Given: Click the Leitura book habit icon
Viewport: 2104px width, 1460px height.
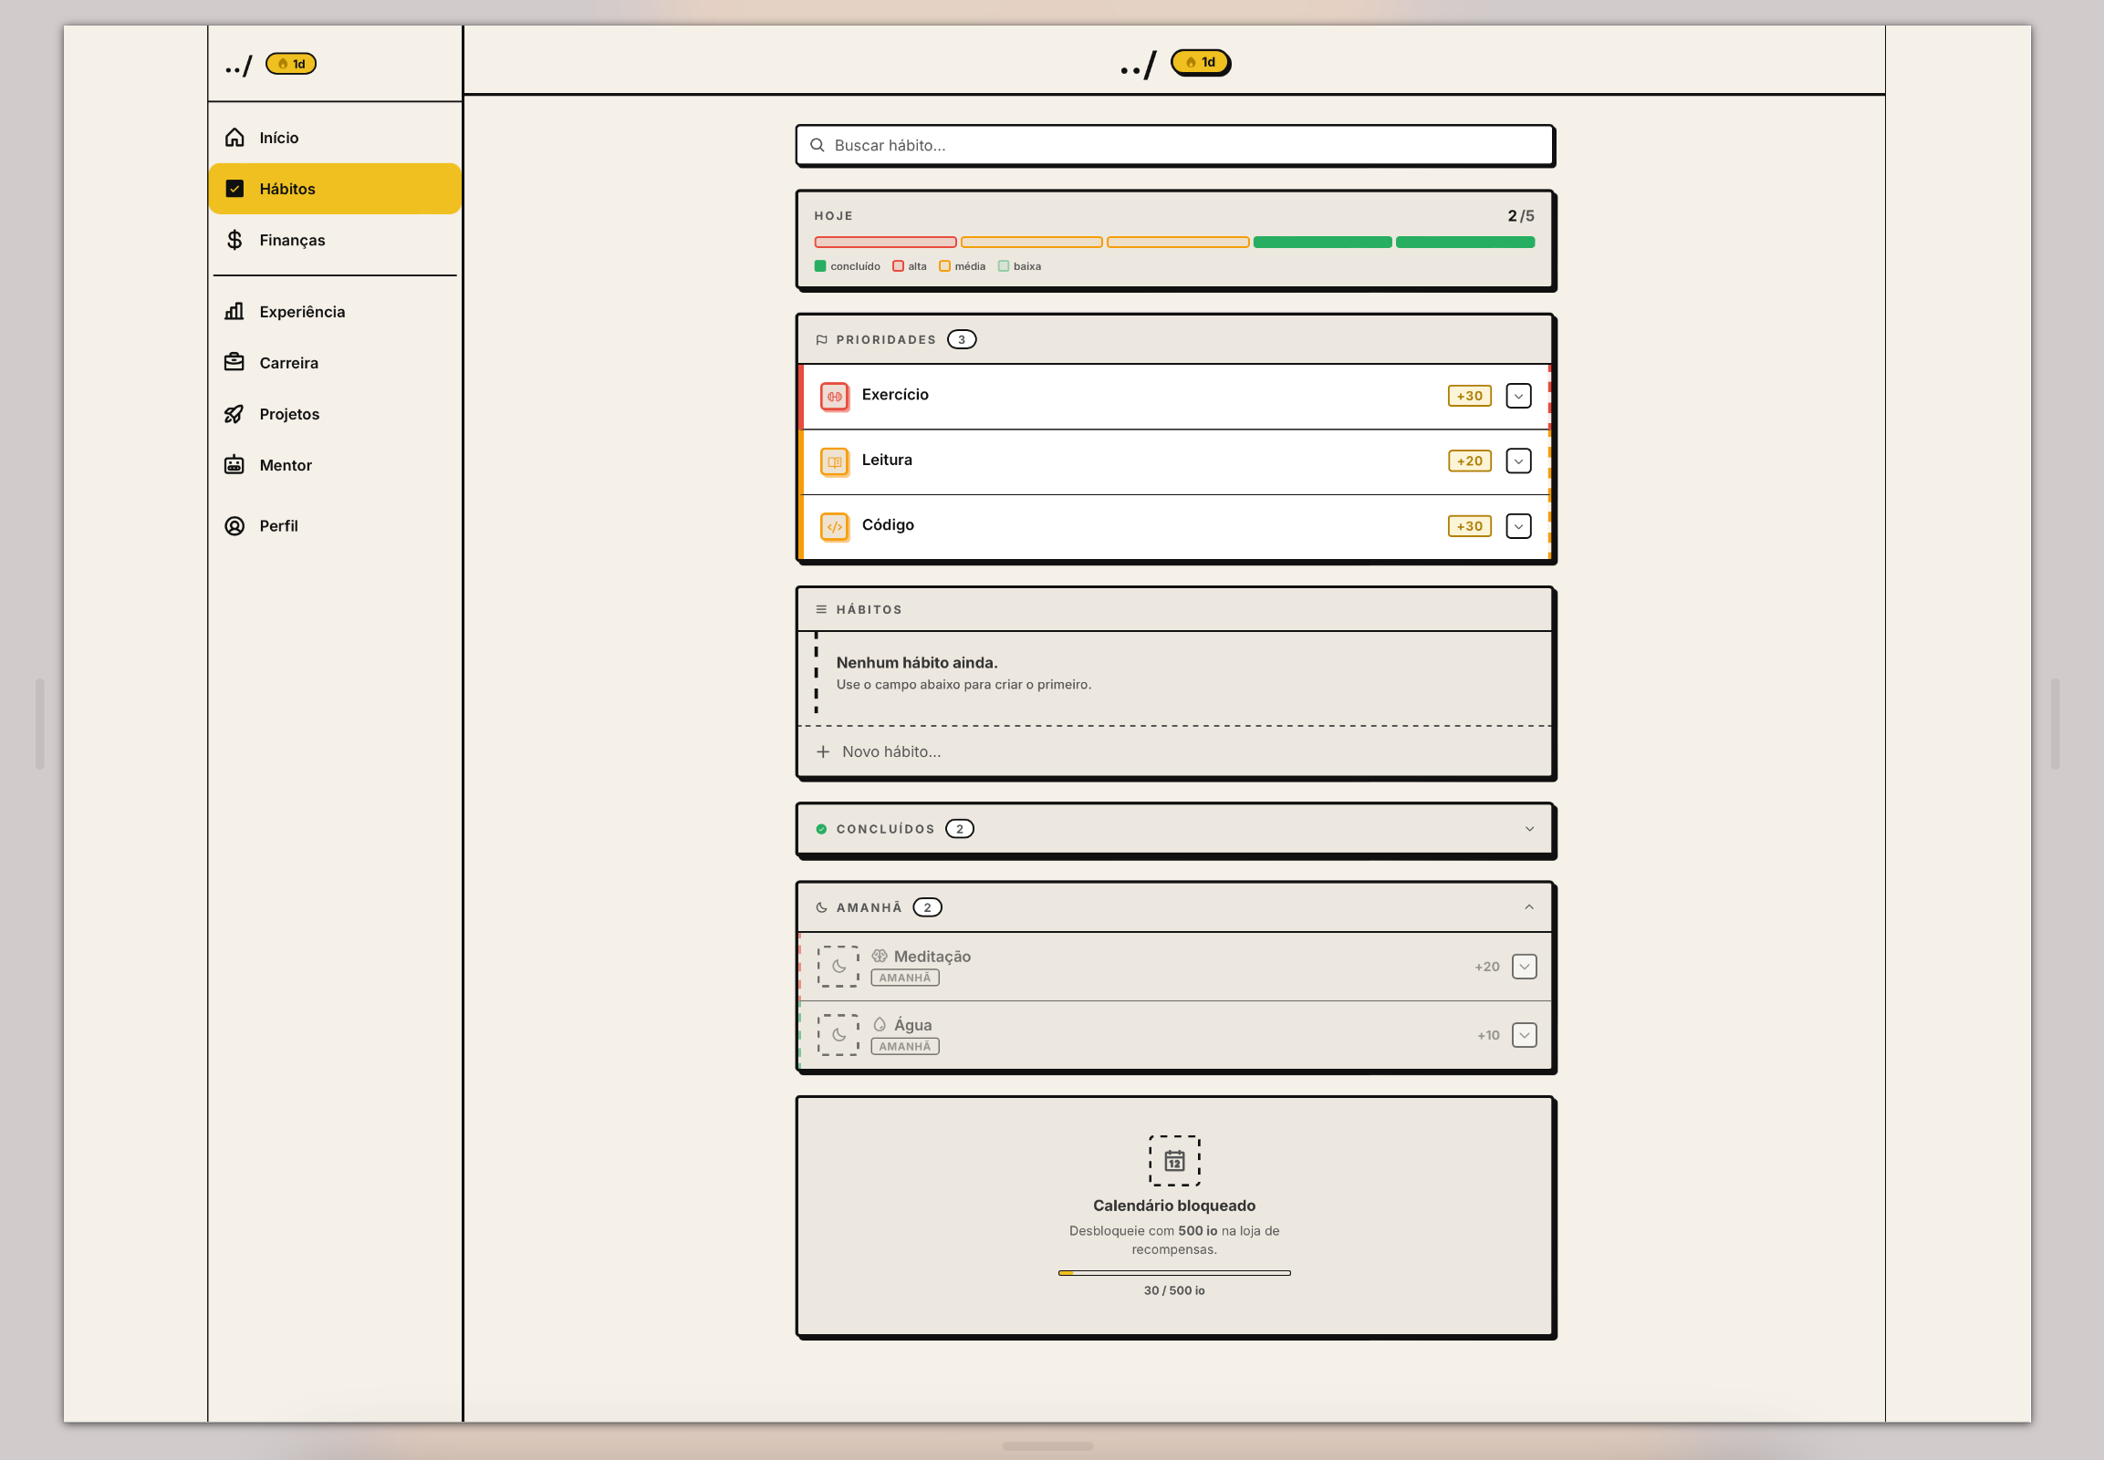Looking at the screenshot, I should point(834,461).
